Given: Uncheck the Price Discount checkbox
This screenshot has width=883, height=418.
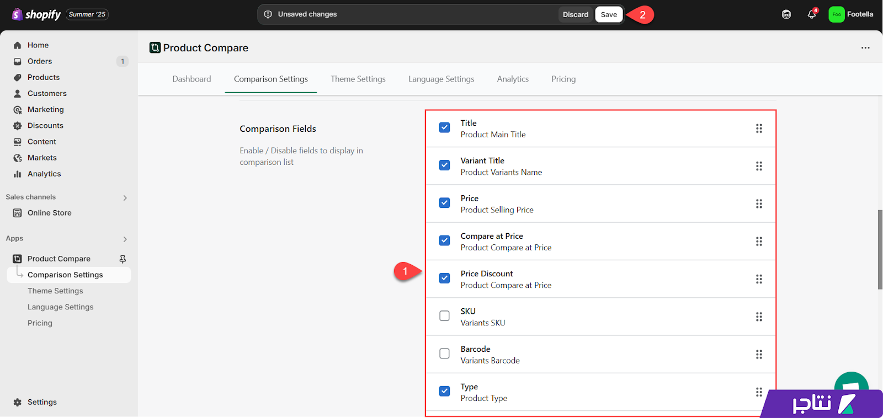Looking at the screenshot, I should [x=444, y=278].
